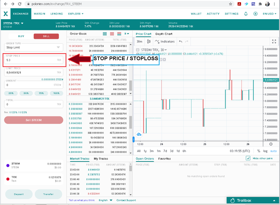Click the Trollbox chat icon
This screenshot has height=205, width=280.
pyautogui.click(x=232, y=201)
